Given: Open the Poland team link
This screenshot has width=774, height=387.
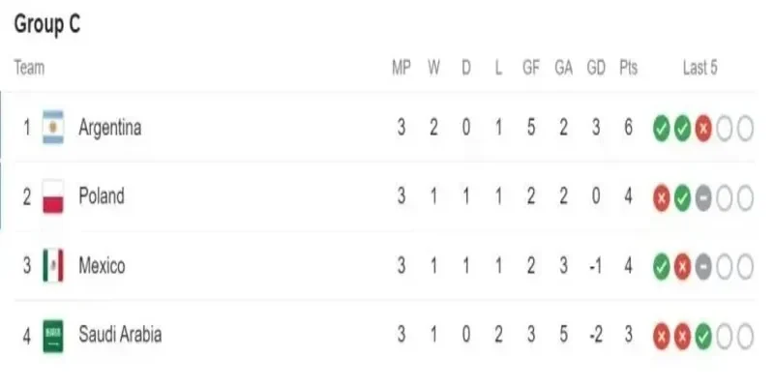Looking at the screenshot, I should pos(101,196).
